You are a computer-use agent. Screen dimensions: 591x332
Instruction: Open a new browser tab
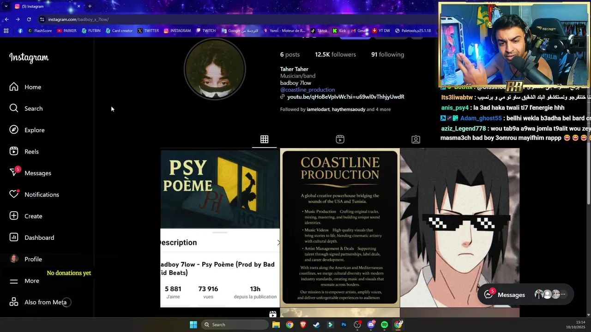[x=90, y=6]
